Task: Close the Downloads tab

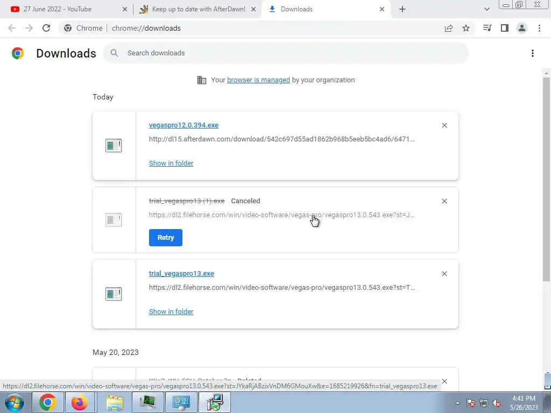Action: [382, 9]
